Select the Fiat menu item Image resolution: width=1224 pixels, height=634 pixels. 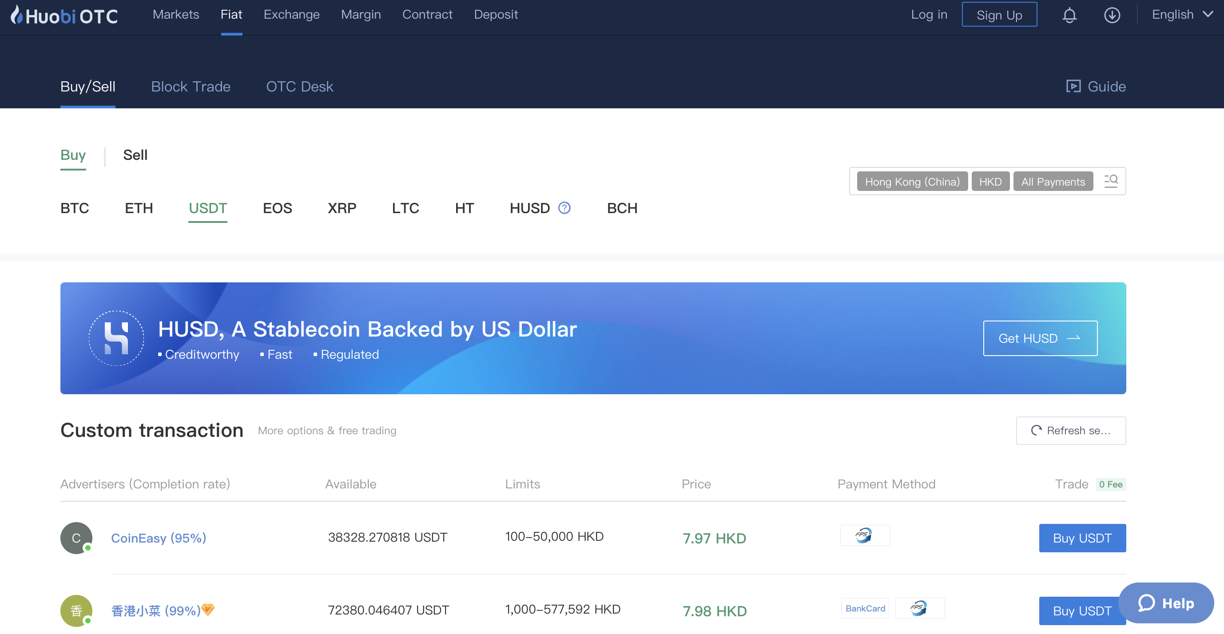point(231,14)
